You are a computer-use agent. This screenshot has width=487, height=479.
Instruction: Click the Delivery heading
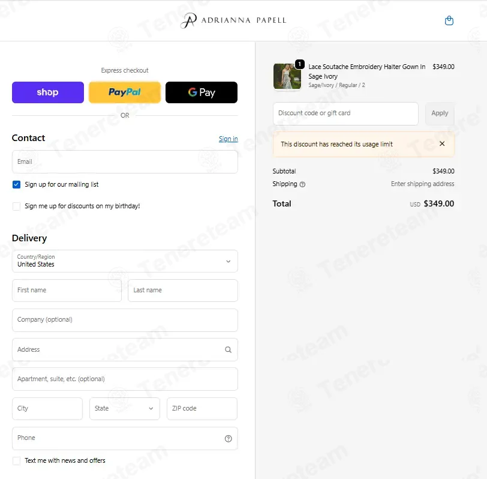[x=29, y=238]
